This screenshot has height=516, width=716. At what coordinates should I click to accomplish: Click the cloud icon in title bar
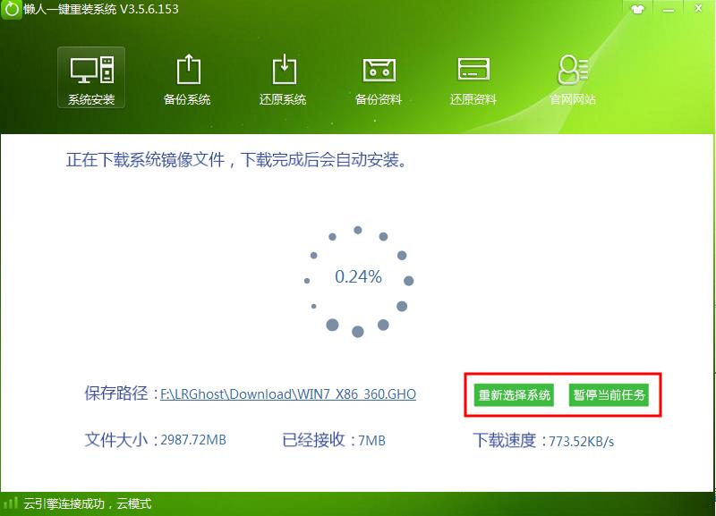637,11
